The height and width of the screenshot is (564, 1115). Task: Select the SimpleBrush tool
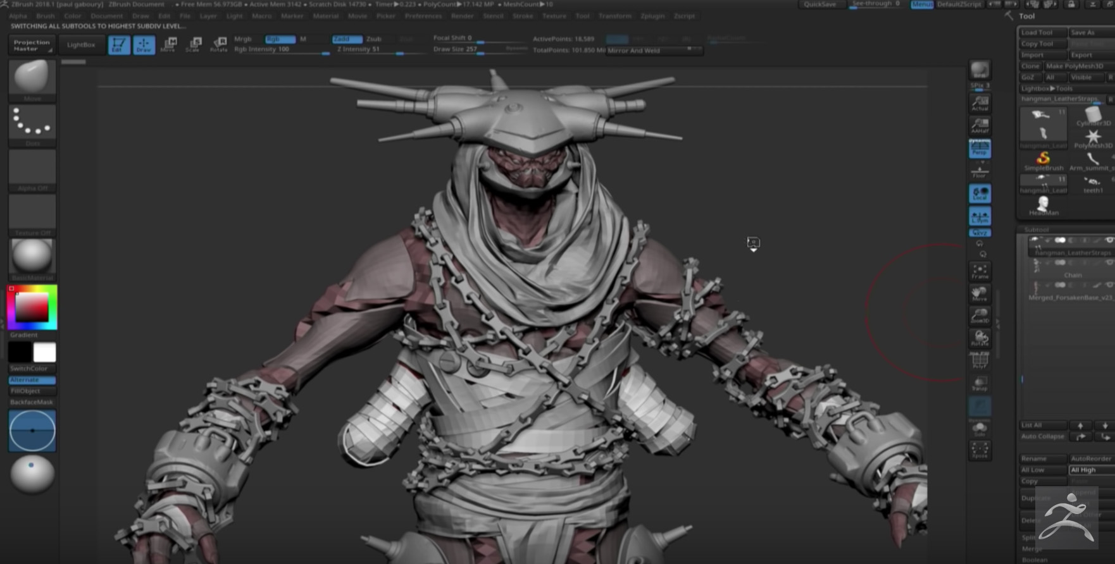[1043, 161]
